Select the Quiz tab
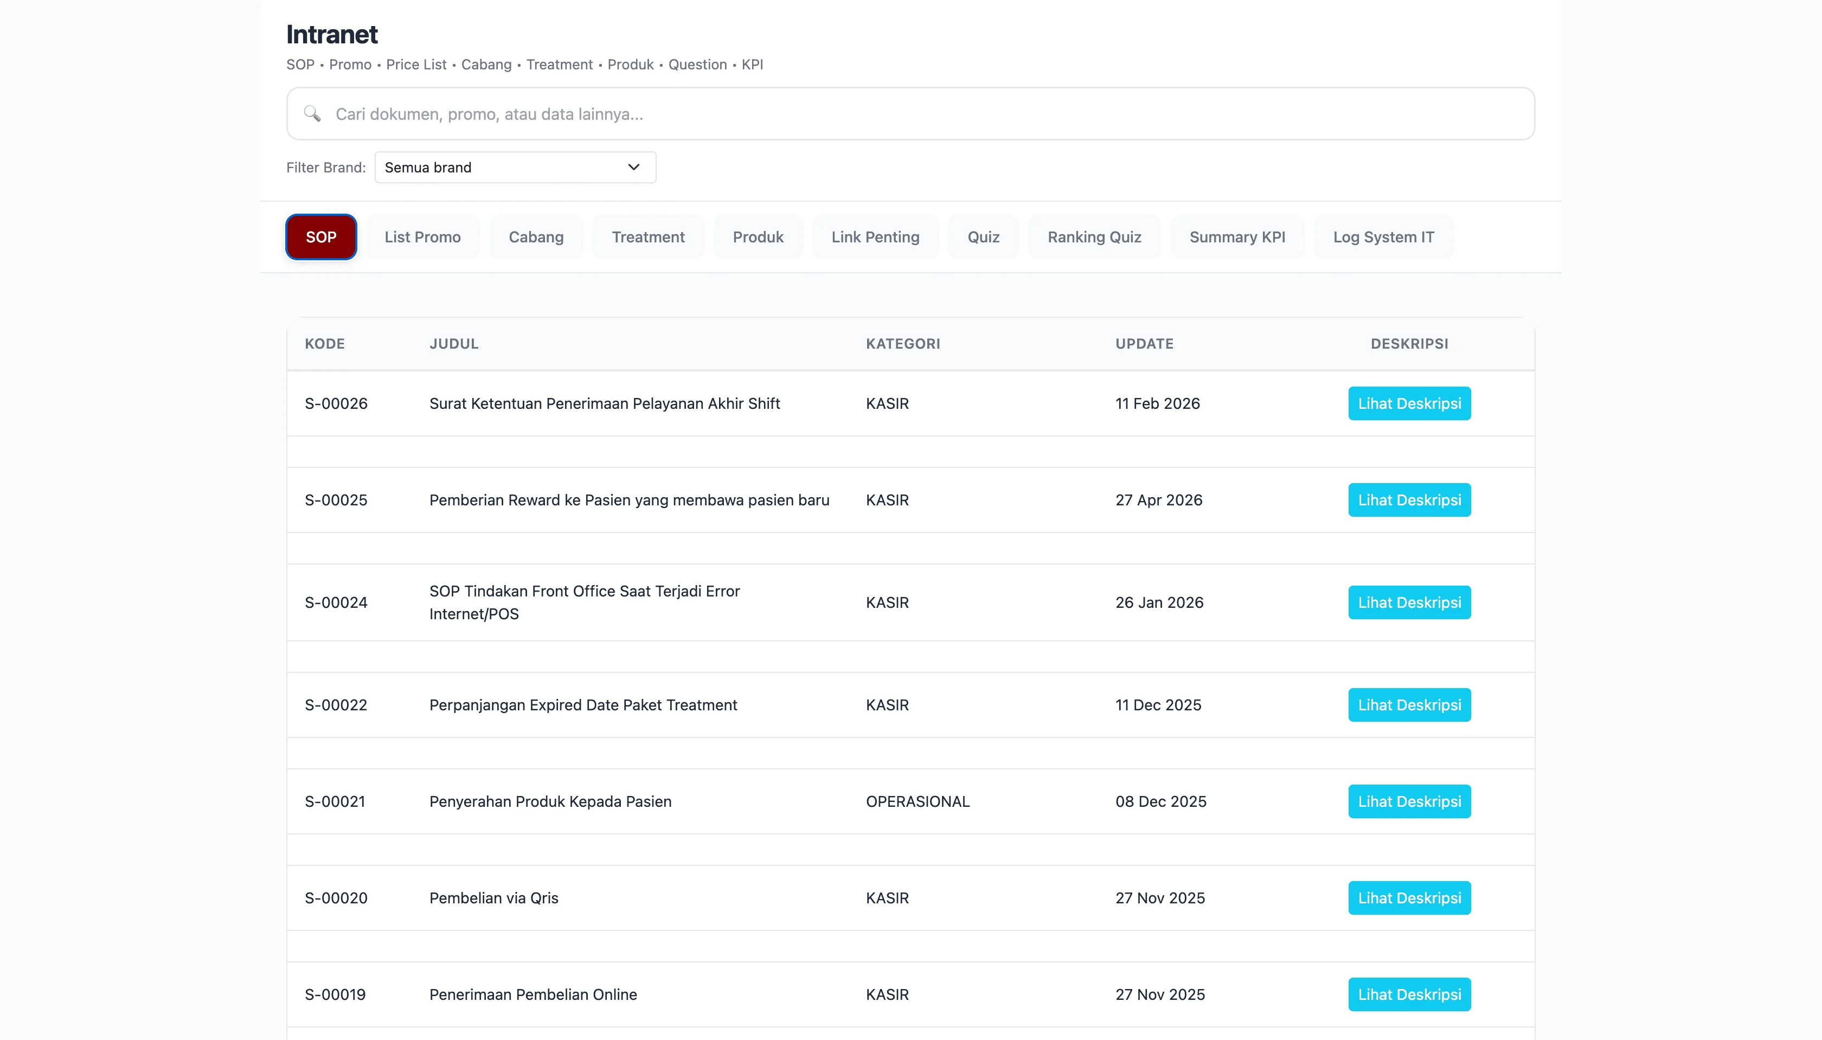Image resolution: width=1822 pixels, height=1040 pixels. click(x=983, y=237)
